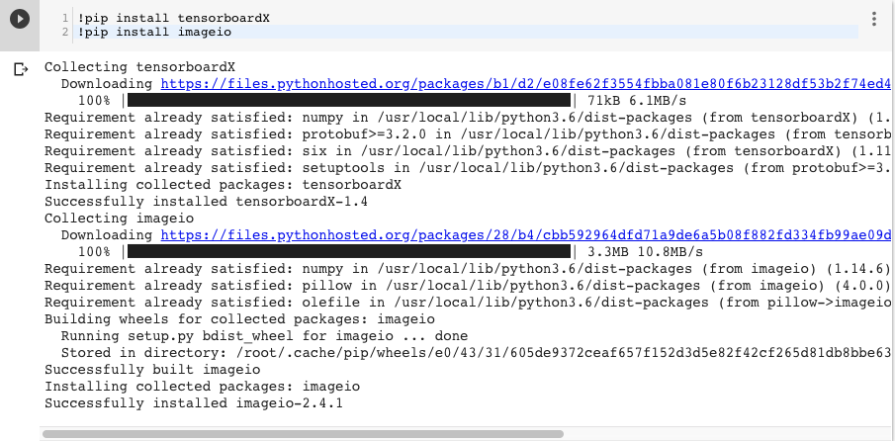This screenshot has width=895, height=441.
Task: Click 'Stored in directory: /root/.cache/pip/wheels' line
Action: 476,353
